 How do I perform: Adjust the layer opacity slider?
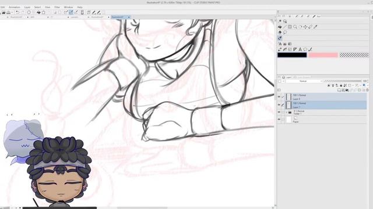point(343,81)
